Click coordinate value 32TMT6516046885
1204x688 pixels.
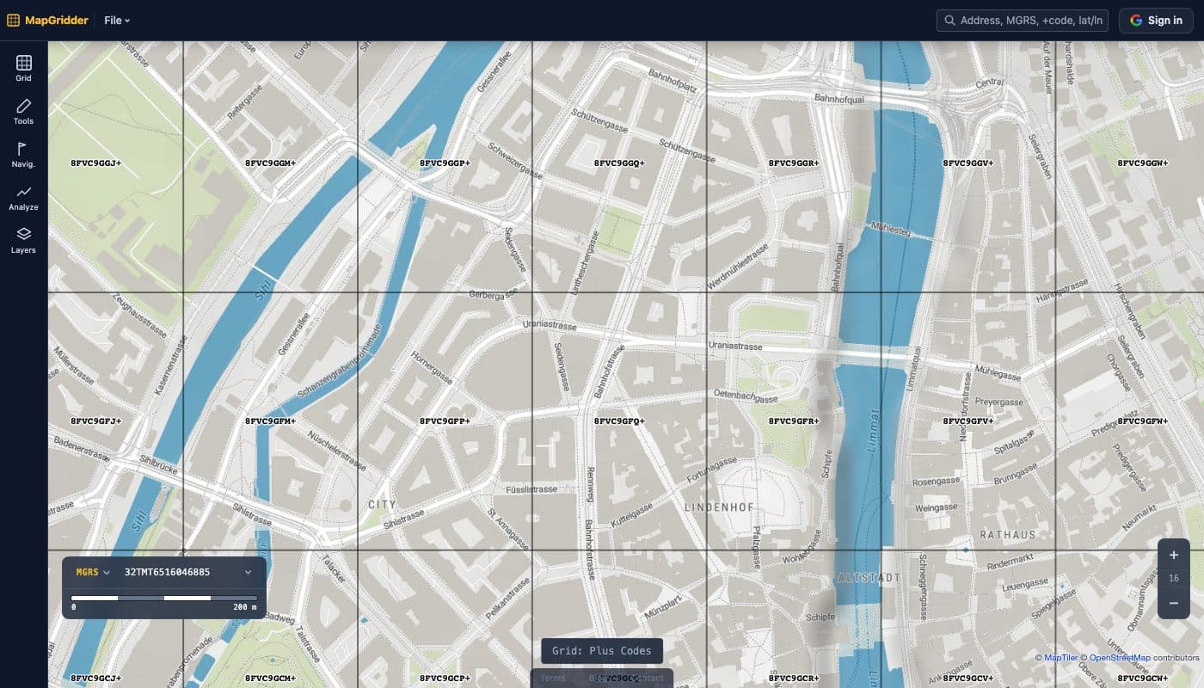tap(167, 572)
